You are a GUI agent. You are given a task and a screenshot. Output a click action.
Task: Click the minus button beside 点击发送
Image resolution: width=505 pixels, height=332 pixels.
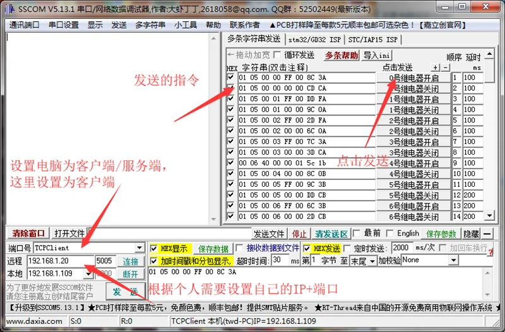445,68
